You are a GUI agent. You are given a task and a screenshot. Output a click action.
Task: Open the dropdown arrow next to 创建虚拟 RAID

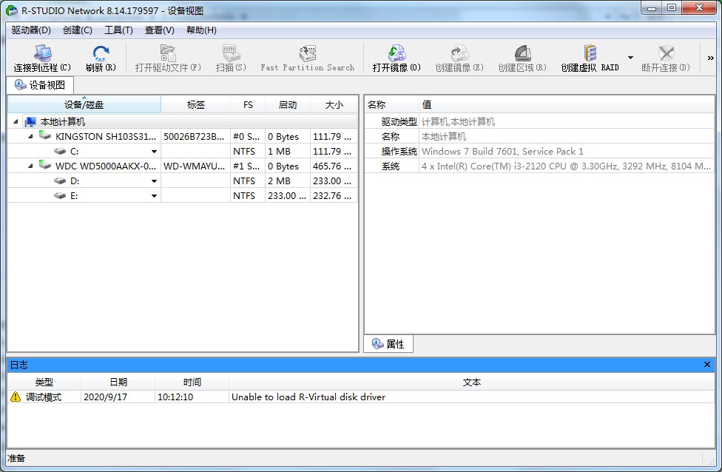click(630, 58)
